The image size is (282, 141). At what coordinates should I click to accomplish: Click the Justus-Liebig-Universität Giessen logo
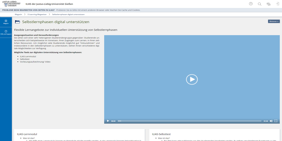pos(11,4)
